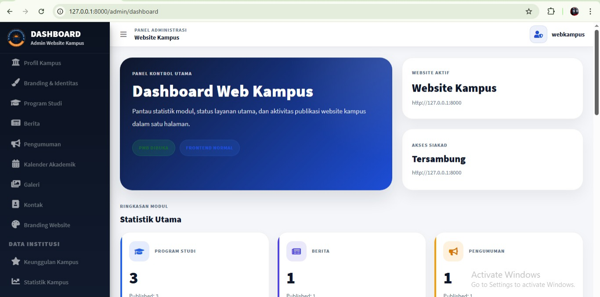This screenshot has height=297, width=600.
Task: Toggle the sidebar with the hamburger icon
Action: (x=123, y=34)
